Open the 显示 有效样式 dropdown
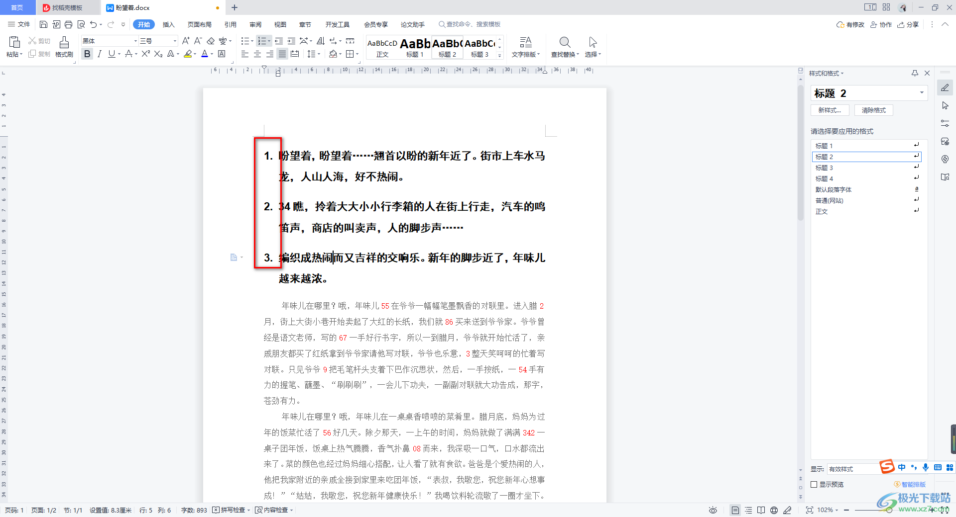This screenshot has width=956, height=517. tap(854, 469)
